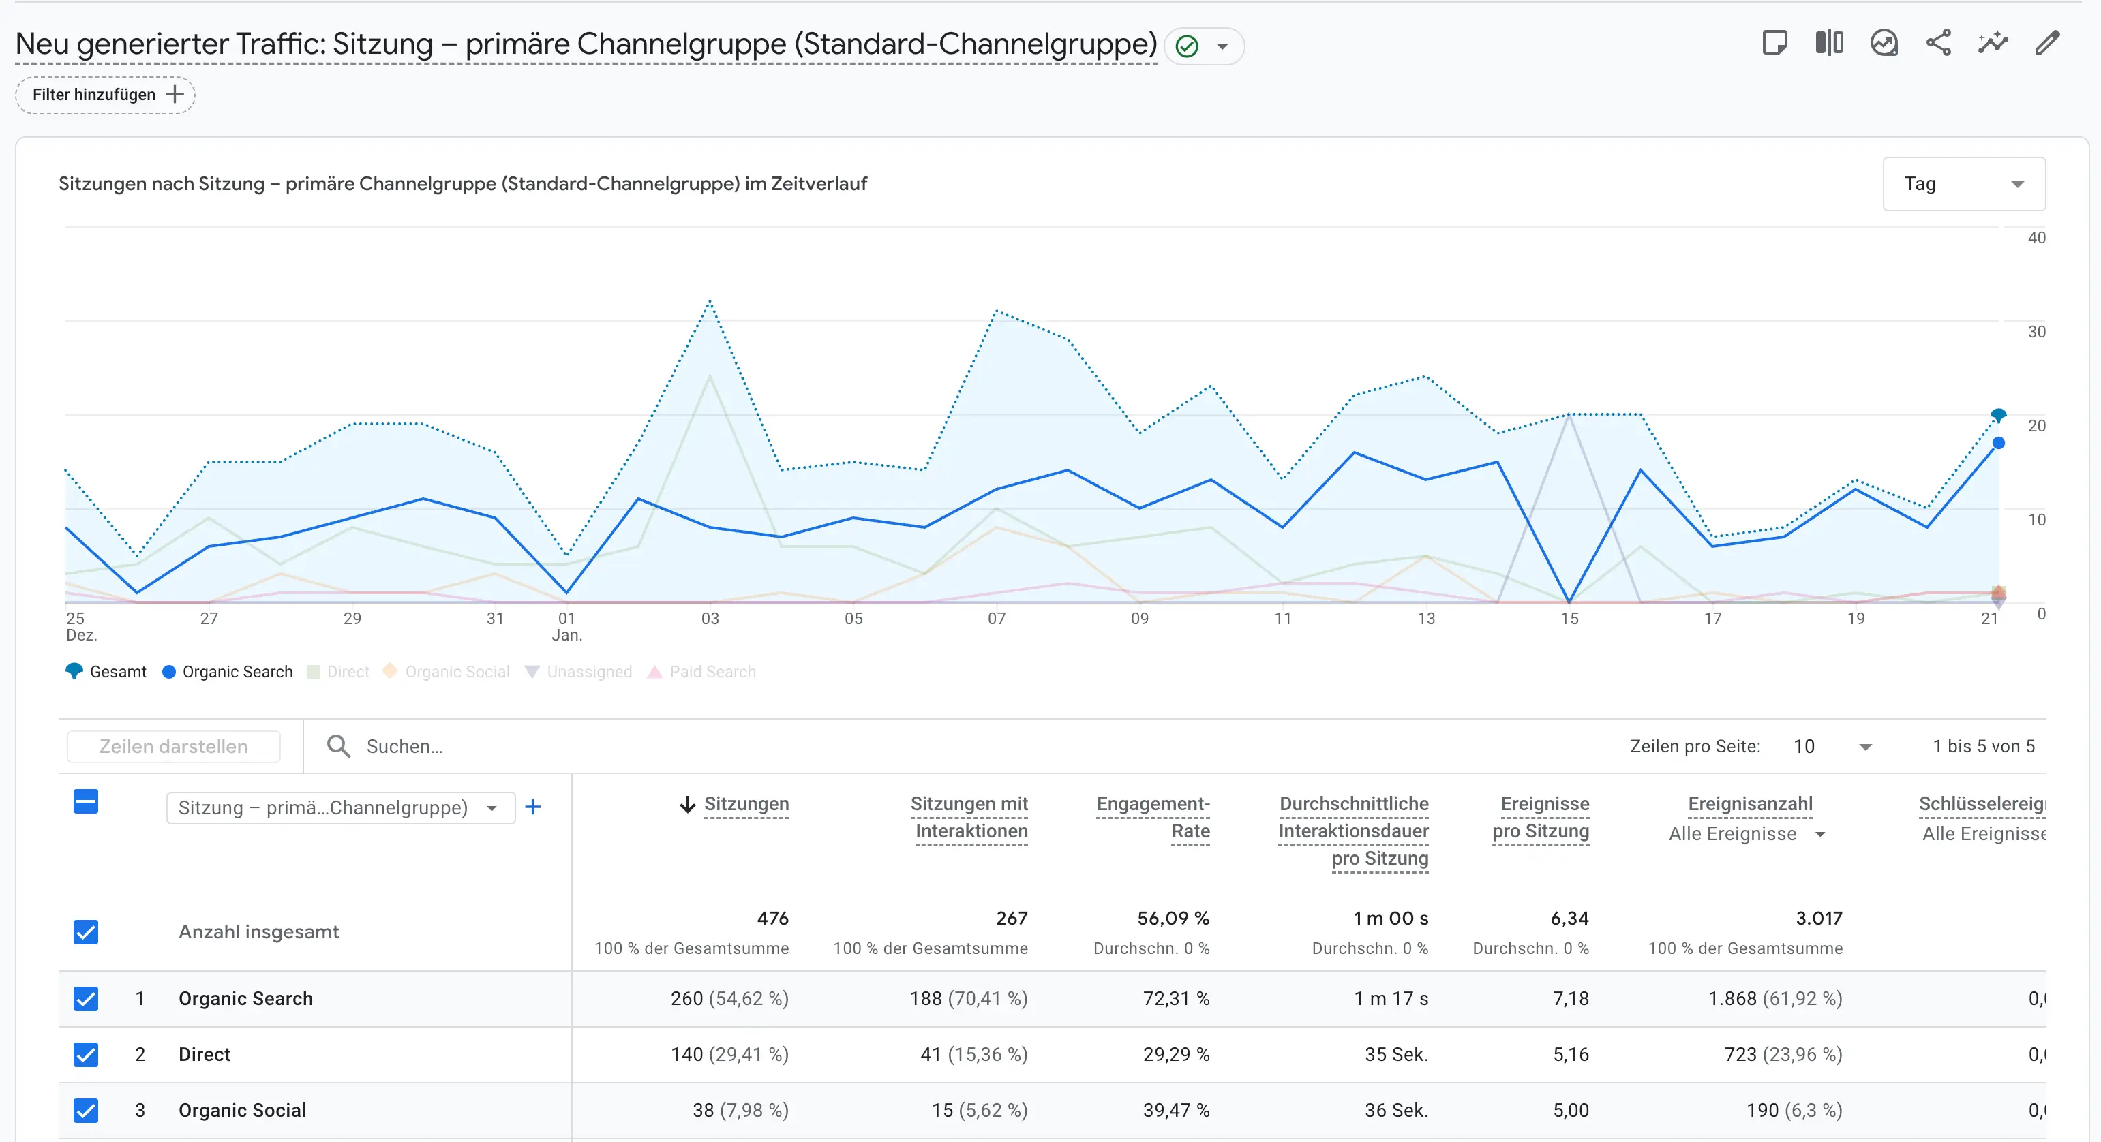Open the Tag granularity dropdown
This screenshot has width=2101, height=1142.
click(x=1963, y=184)
